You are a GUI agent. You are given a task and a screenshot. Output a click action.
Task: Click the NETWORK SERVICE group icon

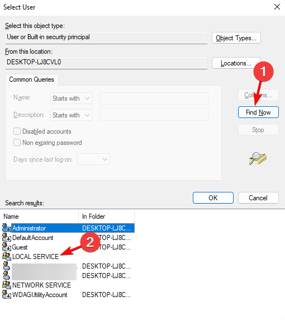7,285
